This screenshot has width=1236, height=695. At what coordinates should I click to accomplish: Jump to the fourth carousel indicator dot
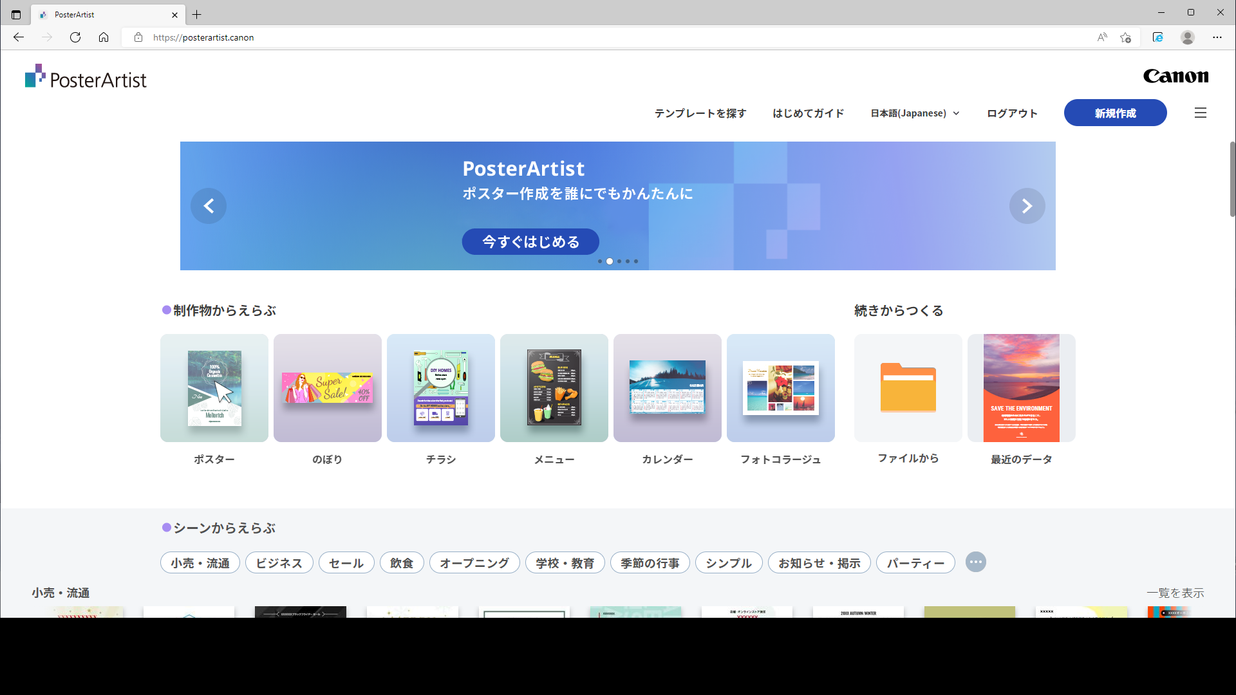coord(628,261)
